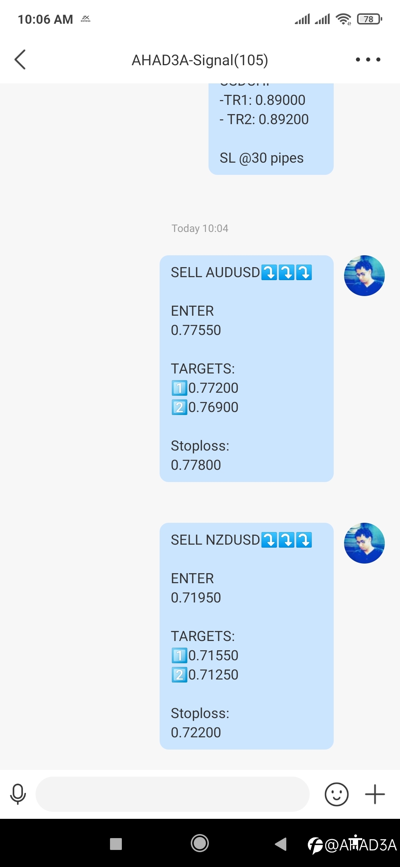The height and width of the screenshot is (867, 400).
Task: Tap the AHAD3A-Signal(105) chat title
Action: tap(200, 60)
